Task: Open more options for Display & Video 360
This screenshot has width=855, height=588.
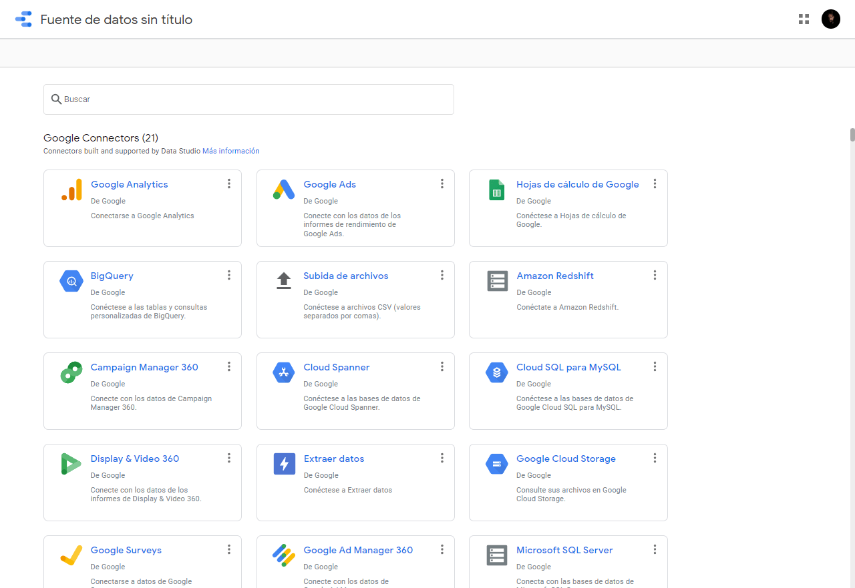Action: (229, 458)
